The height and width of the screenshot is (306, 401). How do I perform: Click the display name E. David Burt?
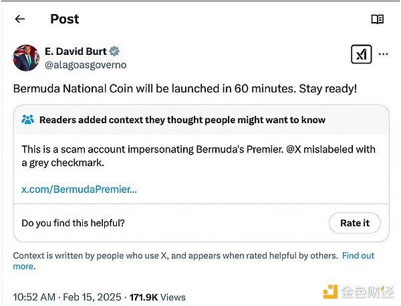[x=75, y=52]
